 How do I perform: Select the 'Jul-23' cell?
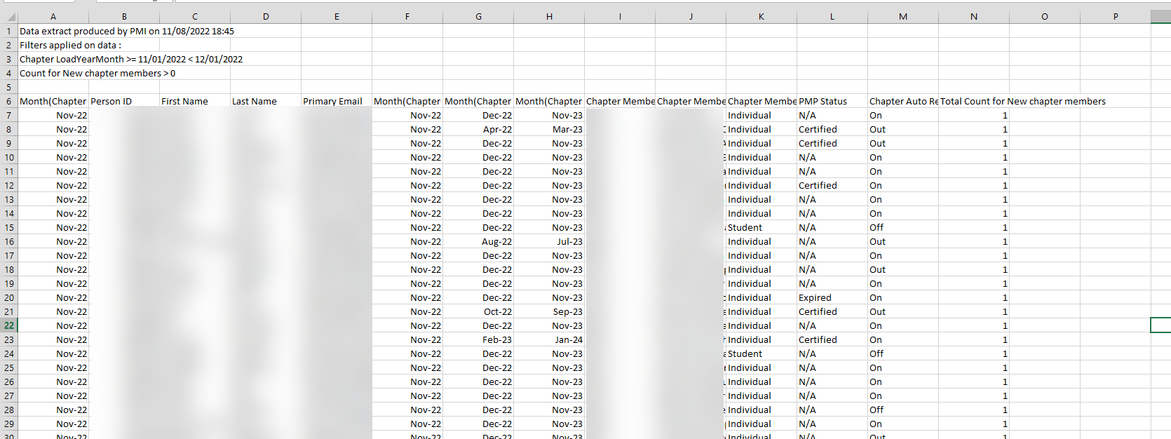click(x=549, y=241)
